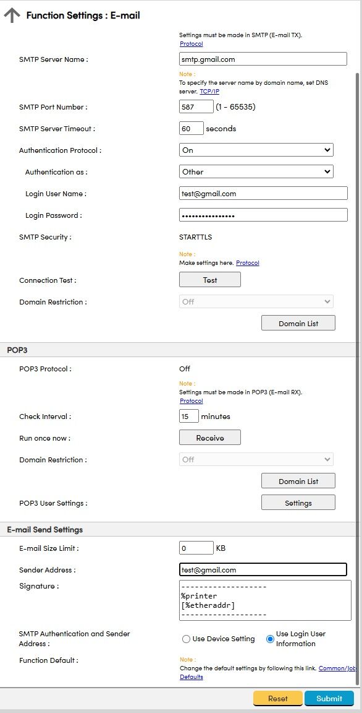Open the POP3 section Domain List

(298, 481)
